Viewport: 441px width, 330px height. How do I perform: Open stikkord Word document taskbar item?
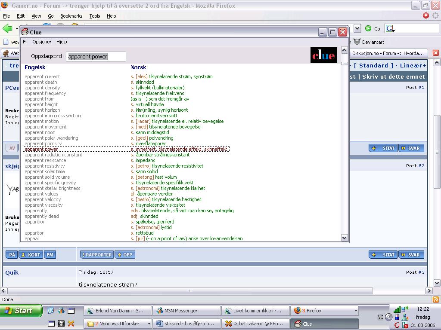[186, 324]
